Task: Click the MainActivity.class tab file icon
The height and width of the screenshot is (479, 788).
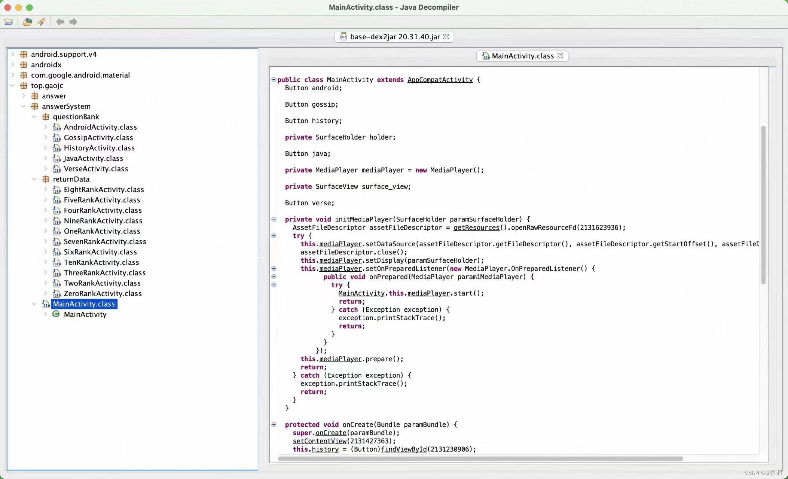Action: click(486, 56)
